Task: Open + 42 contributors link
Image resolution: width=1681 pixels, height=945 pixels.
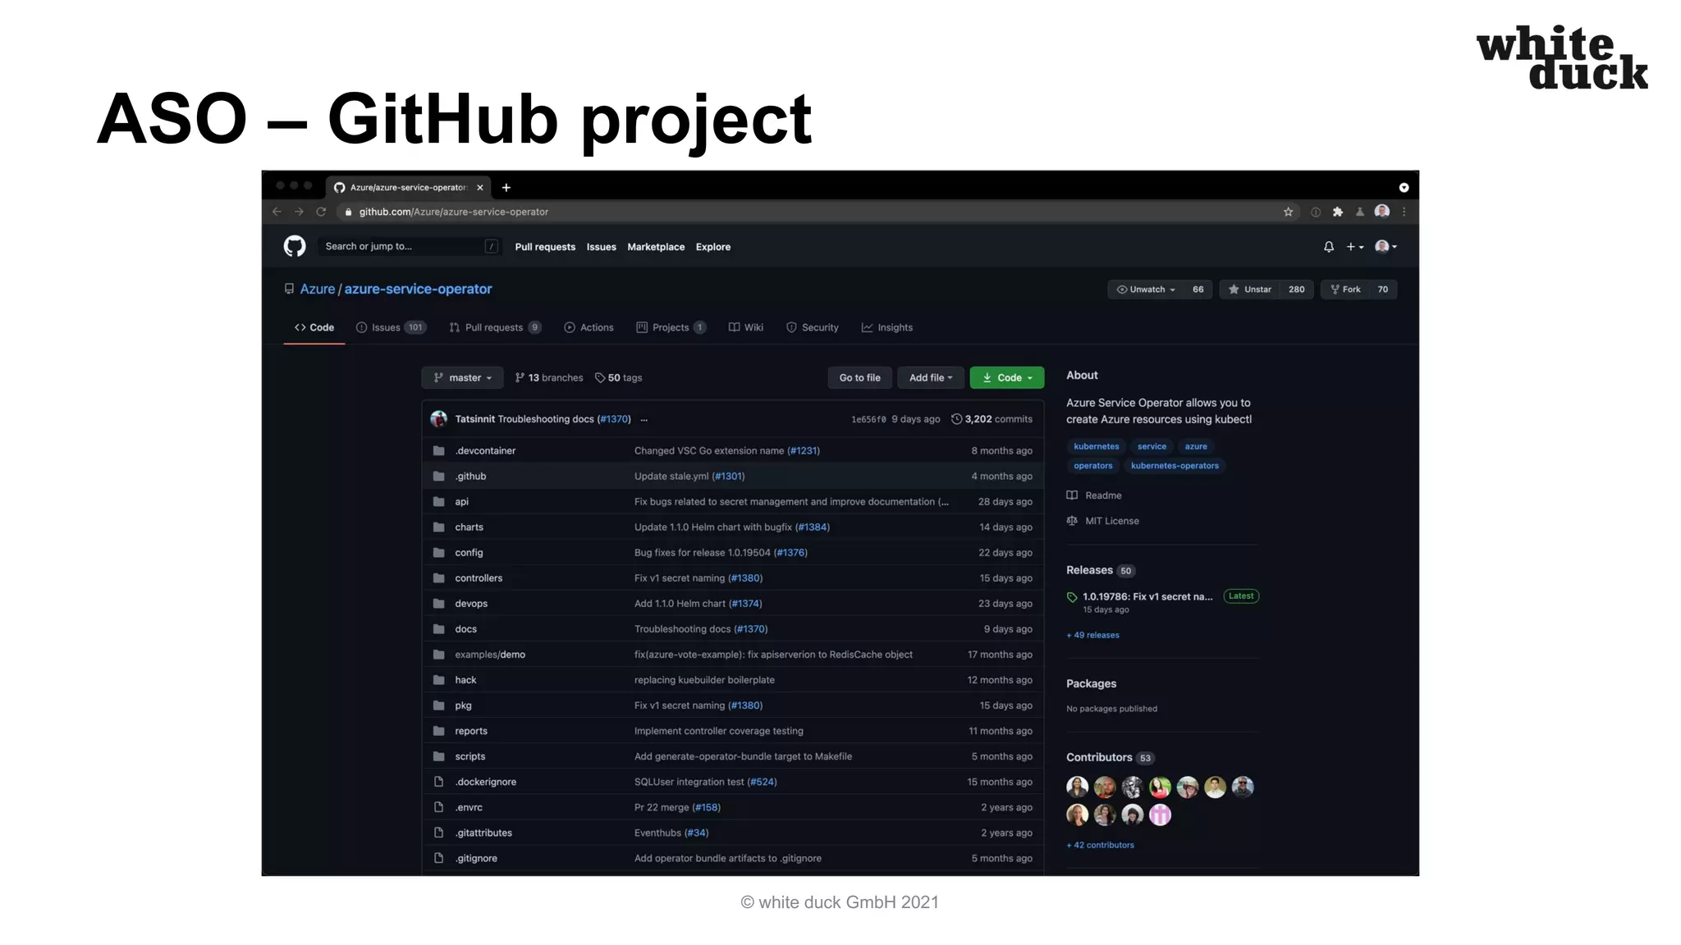Action: pos(1100,845)
